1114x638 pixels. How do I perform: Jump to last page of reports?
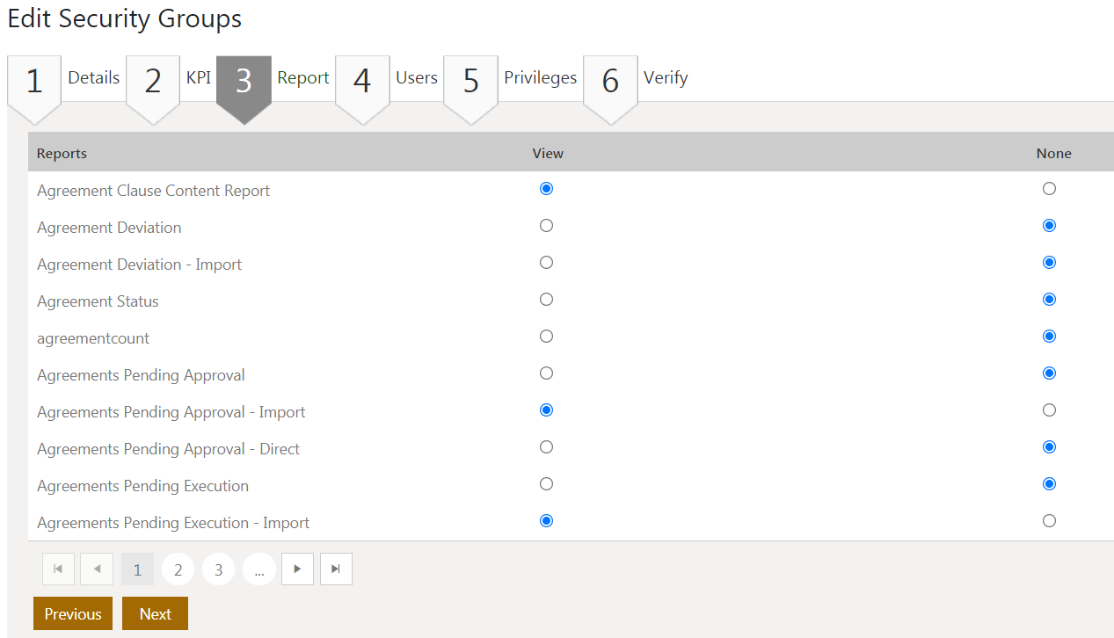336,569
